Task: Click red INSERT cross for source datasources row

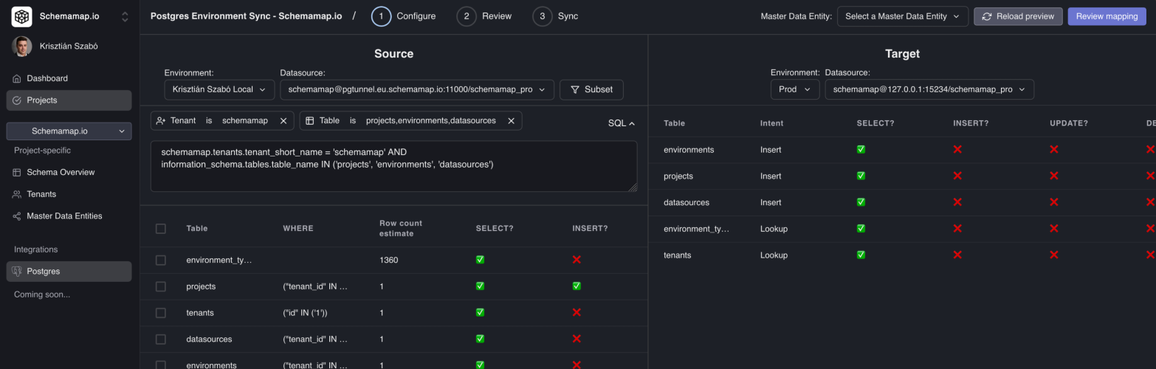Action: point(577,339)
